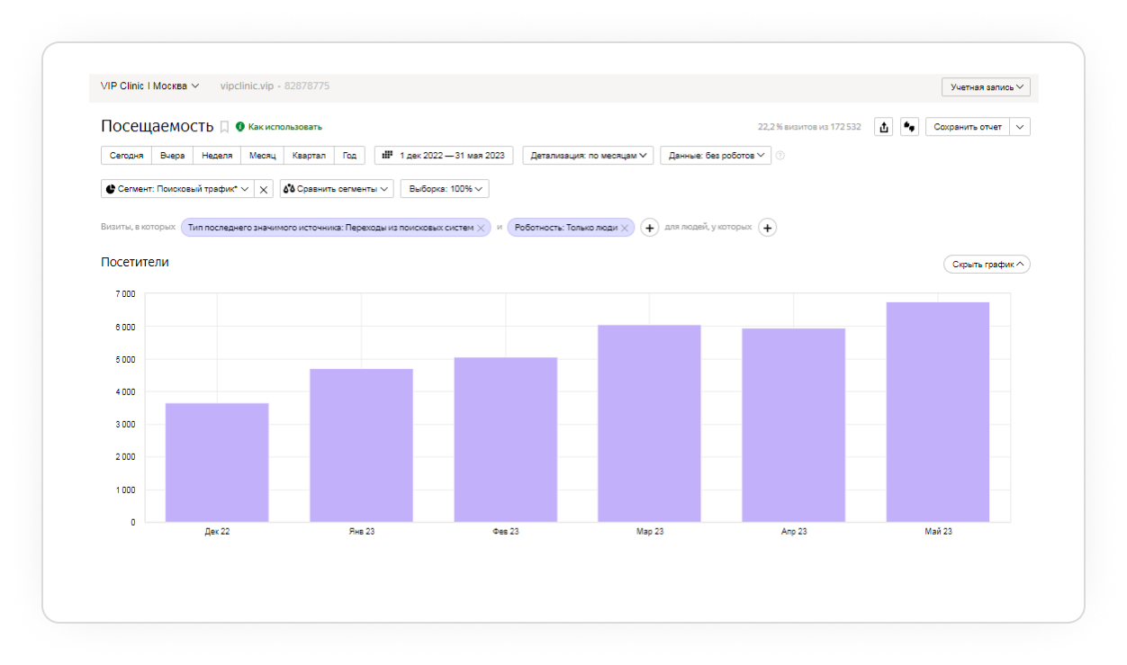Click the vipclinic.vip site address

point(247,86)
